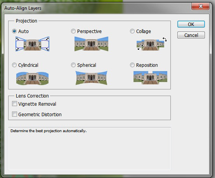Choose the Cylindrical projection radio button
The width and height of the screenshot is (215, 178).
coord(14,65)
